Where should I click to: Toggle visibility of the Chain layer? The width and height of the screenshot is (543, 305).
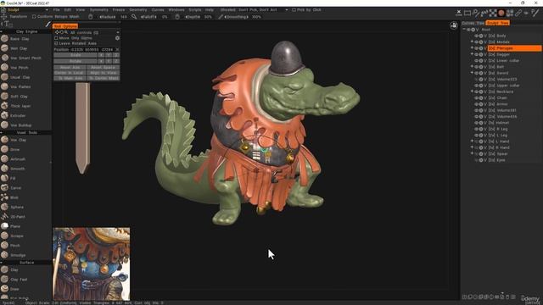[x=477, y=98]
